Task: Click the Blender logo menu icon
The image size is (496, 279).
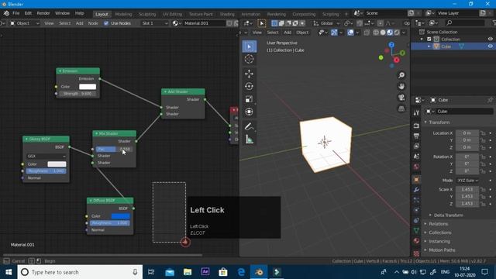Action: pos(6,13)
